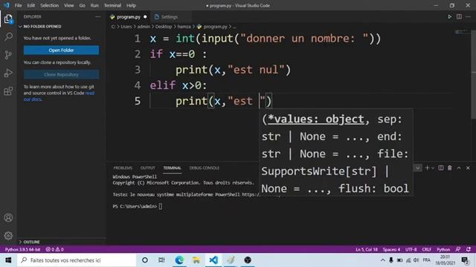
Task: Click the Windows taskbar search box
Action: [77, 260]
